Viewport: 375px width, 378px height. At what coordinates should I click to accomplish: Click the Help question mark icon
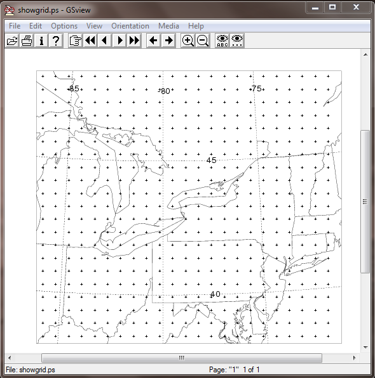coord(56,41)
